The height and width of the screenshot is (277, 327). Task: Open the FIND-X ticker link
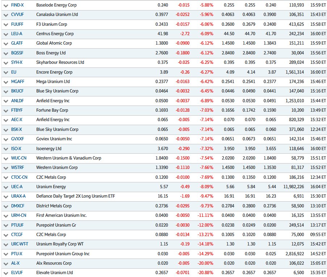17,5
